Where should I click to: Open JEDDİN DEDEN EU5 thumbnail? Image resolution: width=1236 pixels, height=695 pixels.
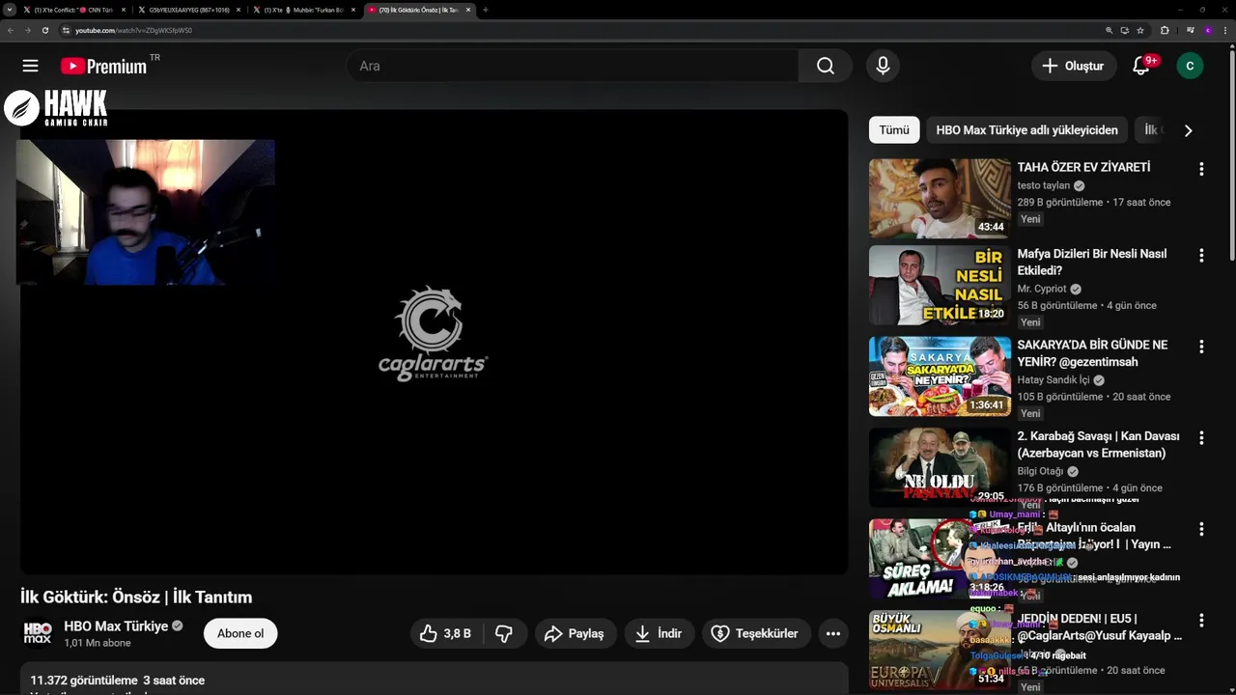940,650
